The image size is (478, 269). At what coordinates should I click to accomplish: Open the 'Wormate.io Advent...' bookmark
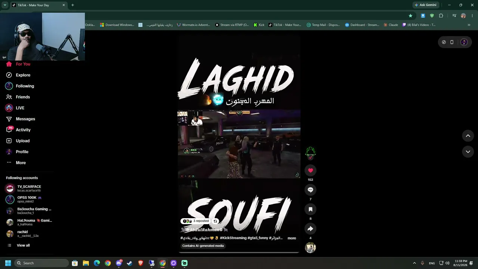pyautogui.click(x=193, y=25)
